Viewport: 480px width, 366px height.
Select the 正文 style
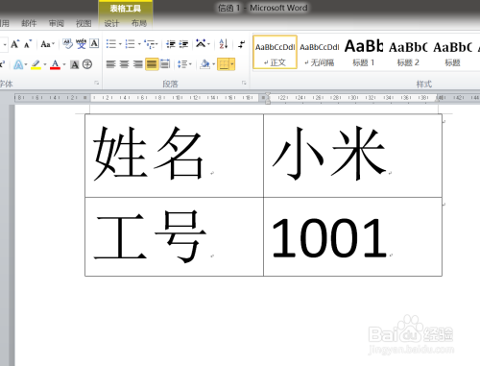point(275,52)
